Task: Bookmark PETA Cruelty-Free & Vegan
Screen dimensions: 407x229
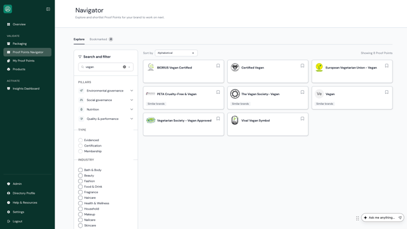Action: [x=218, y=92]
